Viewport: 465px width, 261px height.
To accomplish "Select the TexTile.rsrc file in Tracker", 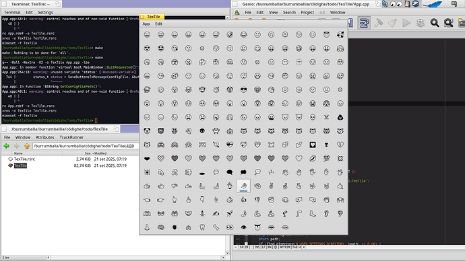I will tap(24, 159).
